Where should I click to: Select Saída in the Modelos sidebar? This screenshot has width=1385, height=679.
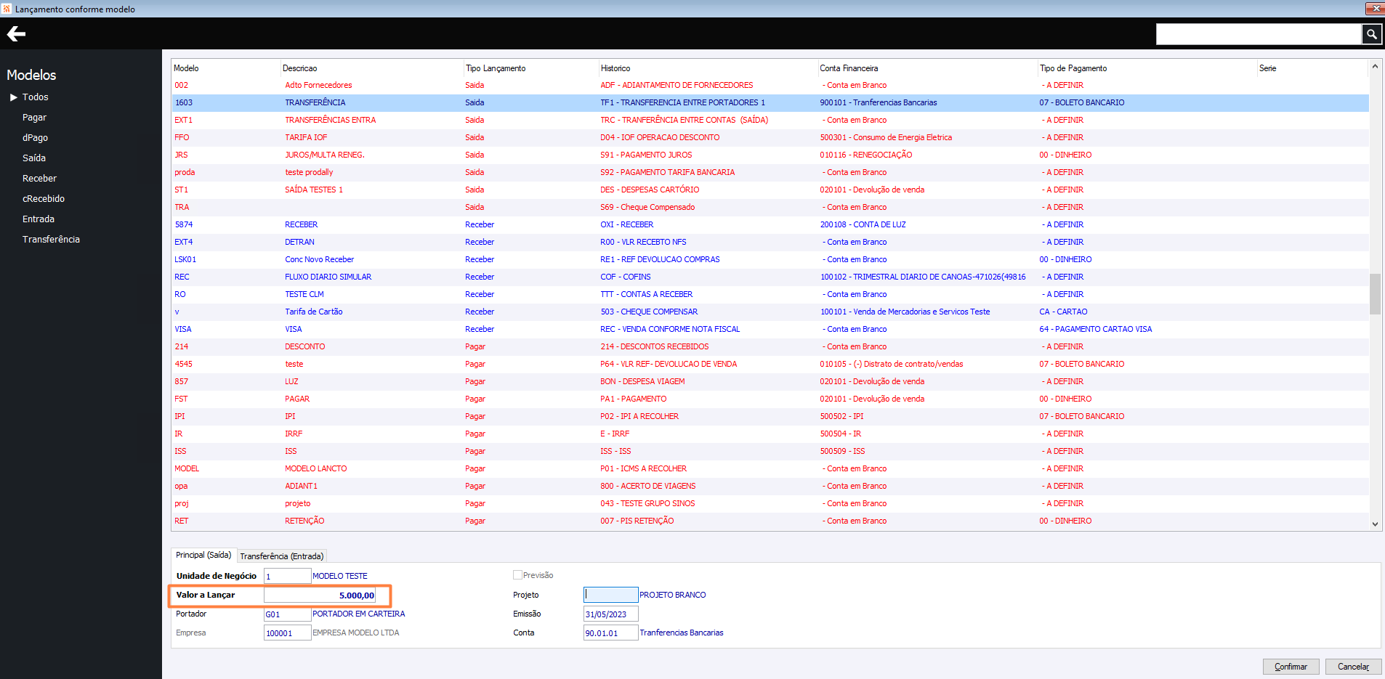tap(34, 158)
